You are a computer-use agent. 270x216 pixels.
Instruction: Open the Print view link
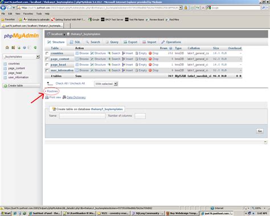[55, 97]
